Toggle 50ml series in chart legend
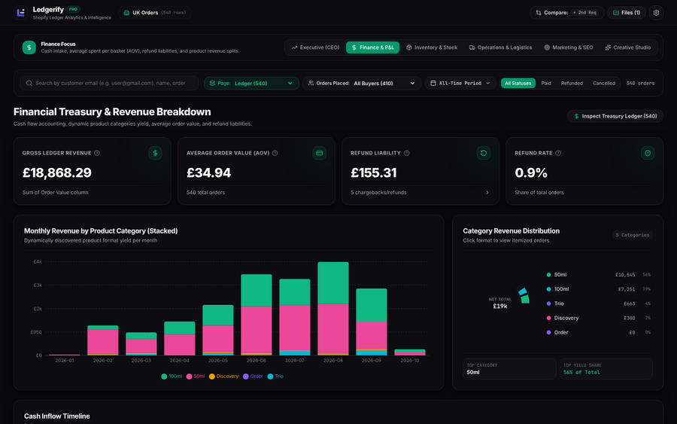The width and height of the screenshot is (677, 424). [x=195, y=377]
